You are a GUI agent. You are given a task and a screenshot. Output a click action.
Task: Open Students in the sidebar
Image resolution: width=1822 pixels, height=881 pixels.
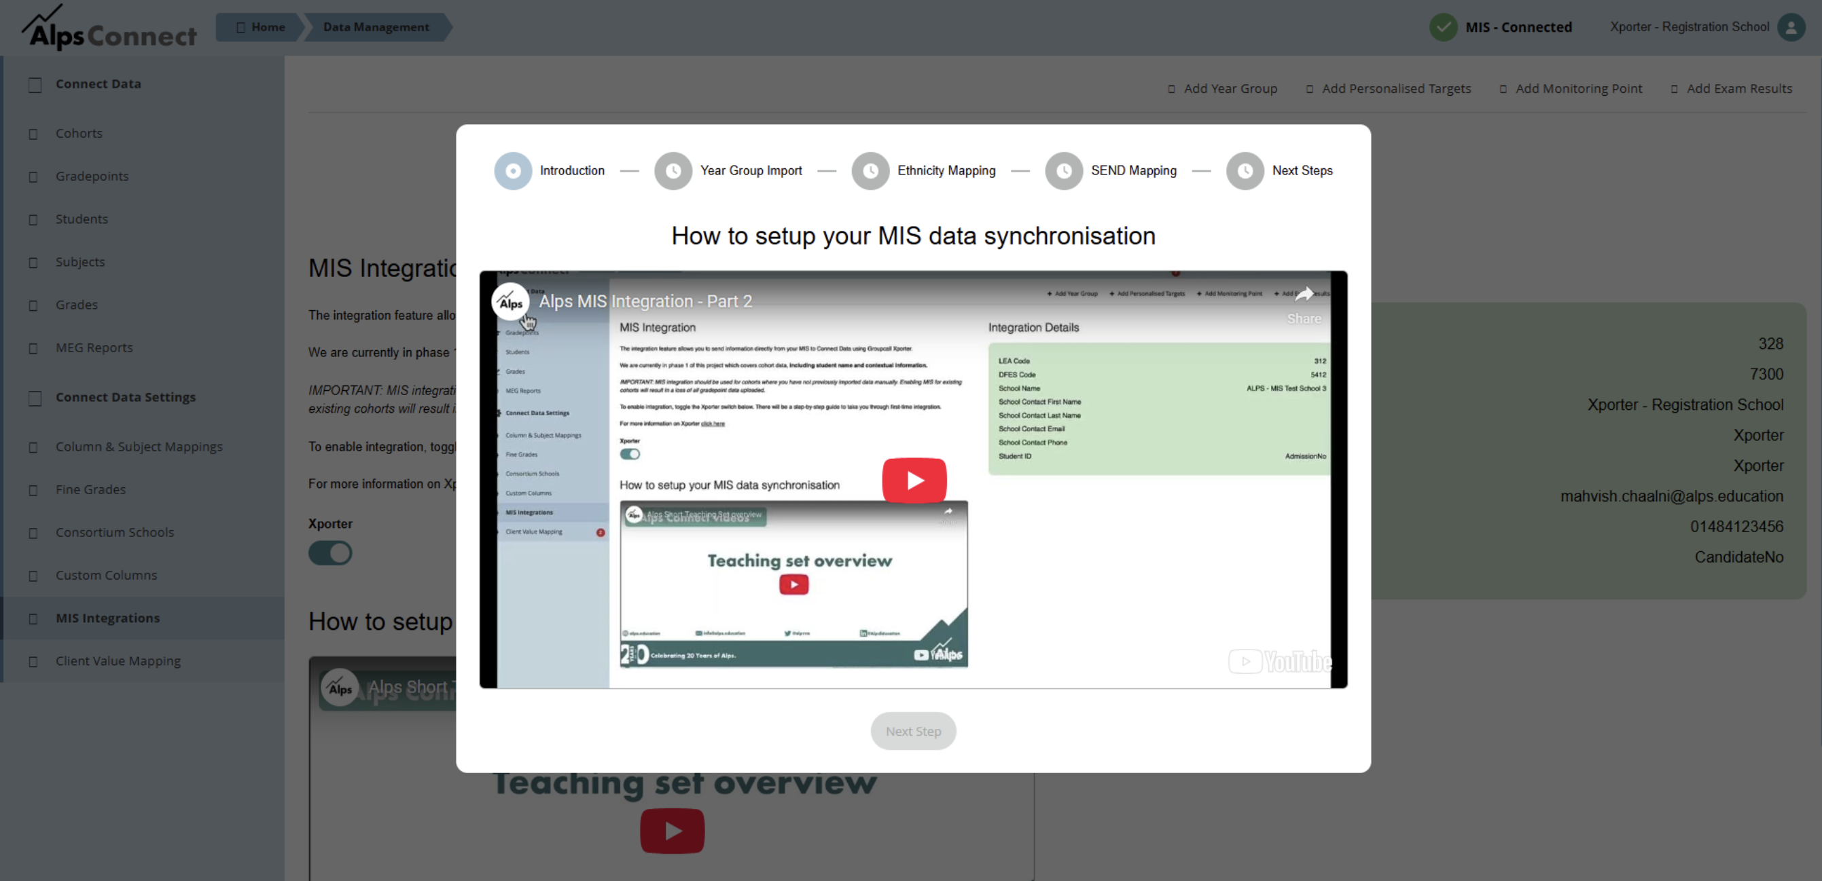click(x=82, y=219)
